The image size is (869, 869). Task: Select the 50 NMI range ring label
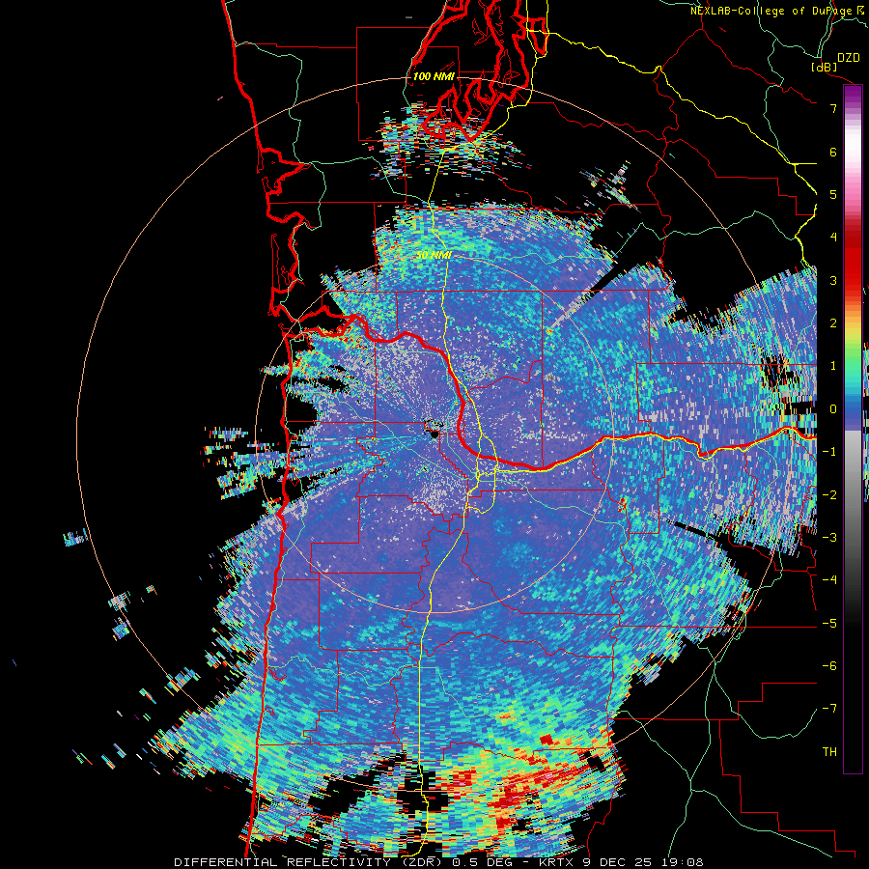tap(434, 256)
